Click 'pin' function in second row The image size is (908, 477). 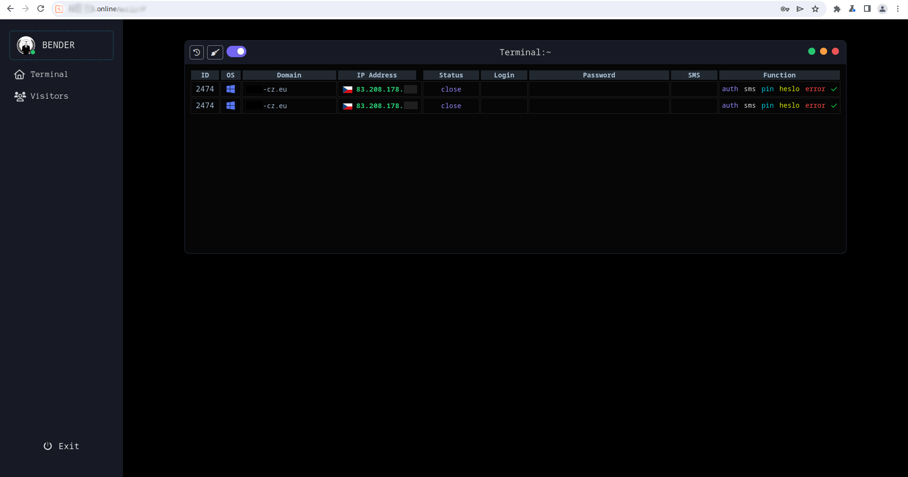pos(768,105)
